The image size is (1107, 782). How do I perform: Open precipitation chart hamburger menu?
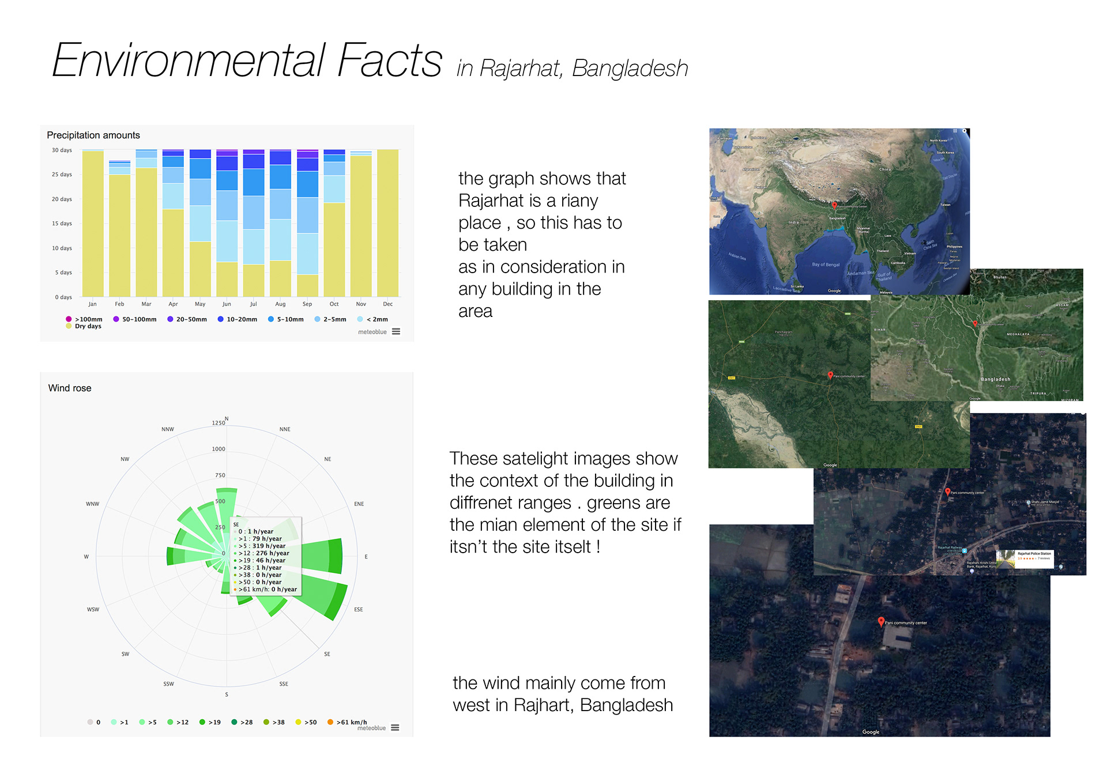[x=396, y=331]
